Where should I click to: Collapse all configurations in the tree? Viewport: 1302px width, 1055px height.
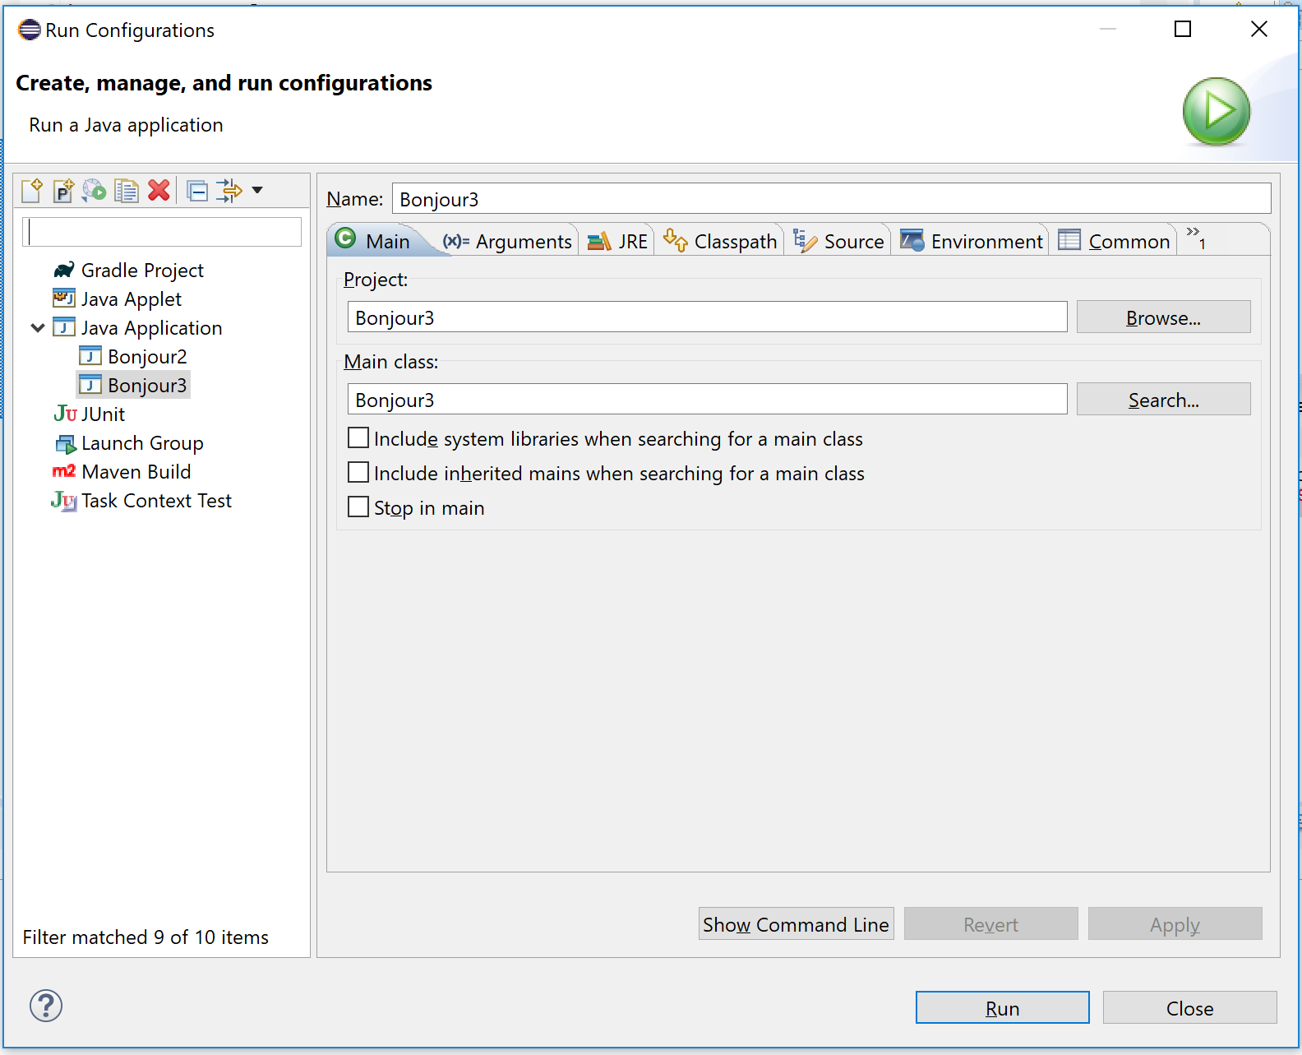(197, 191)
